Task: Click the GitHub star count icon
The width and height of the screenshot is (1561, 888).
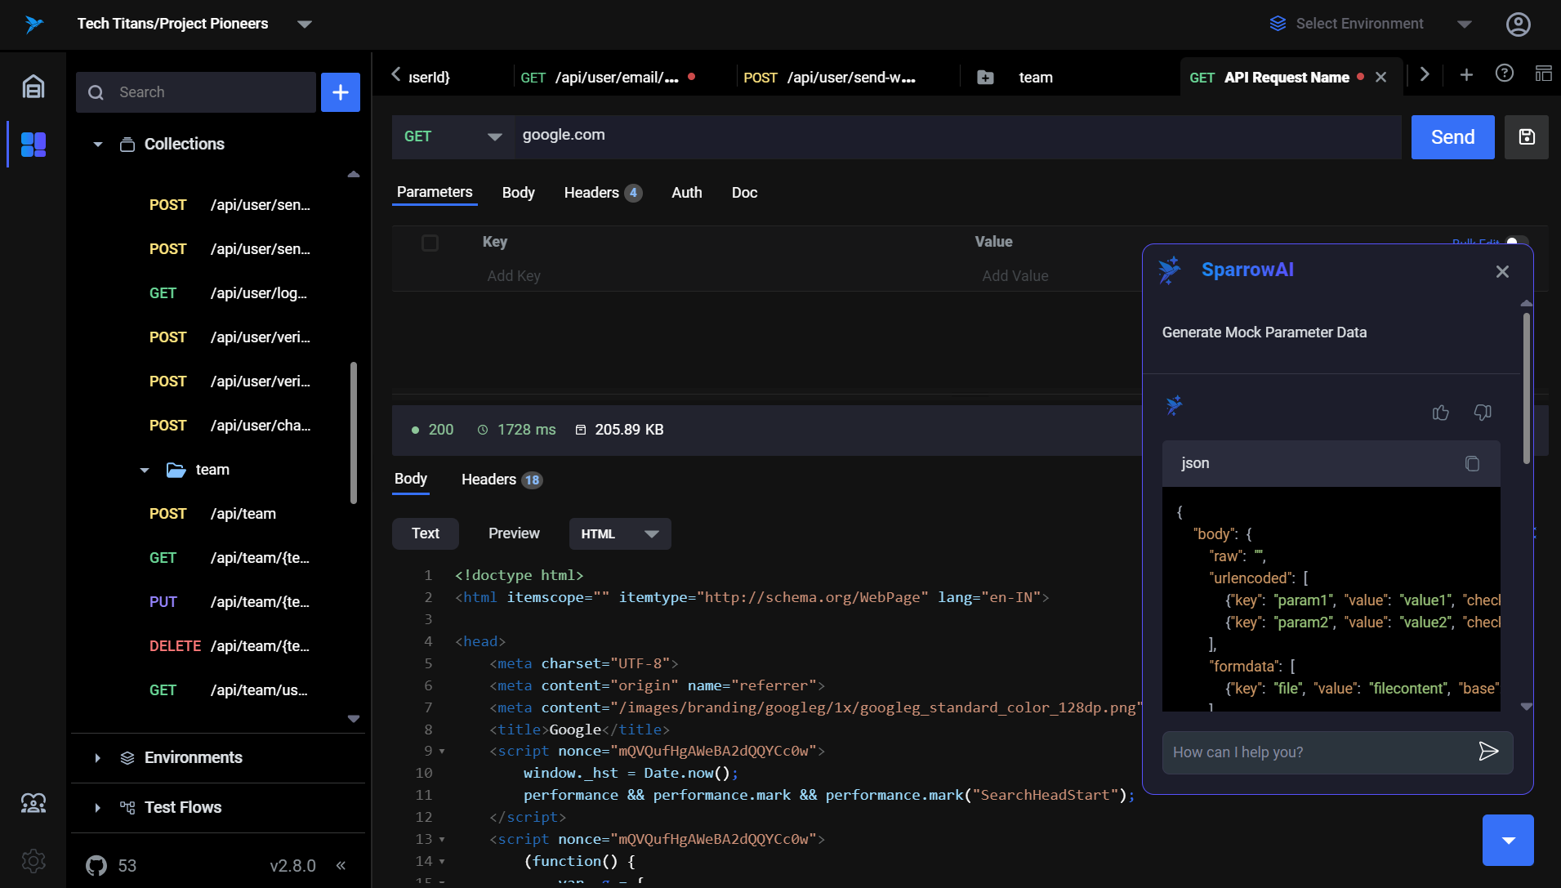Action: (96, 865)
